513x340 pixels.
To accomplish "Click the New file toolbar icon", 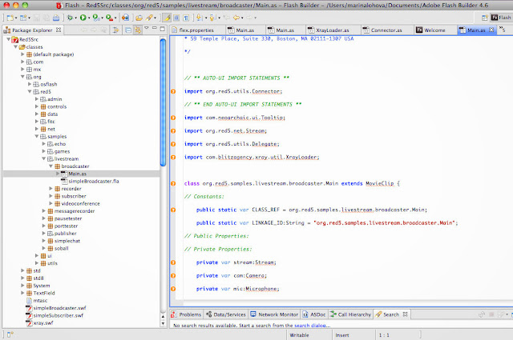I will tap(10, 18).
